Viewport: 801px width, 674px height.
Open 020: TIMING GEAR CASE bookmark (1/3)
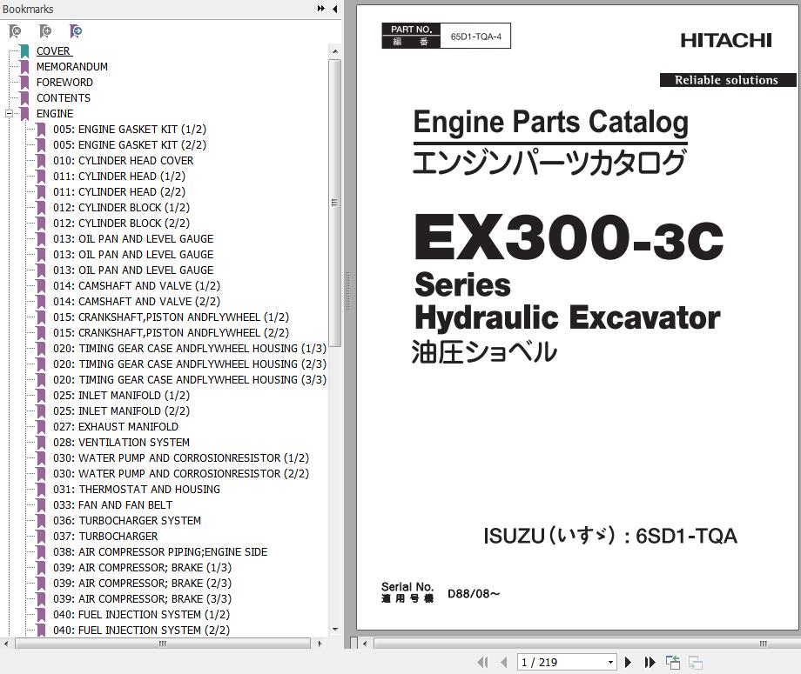(x=190, y=349)
